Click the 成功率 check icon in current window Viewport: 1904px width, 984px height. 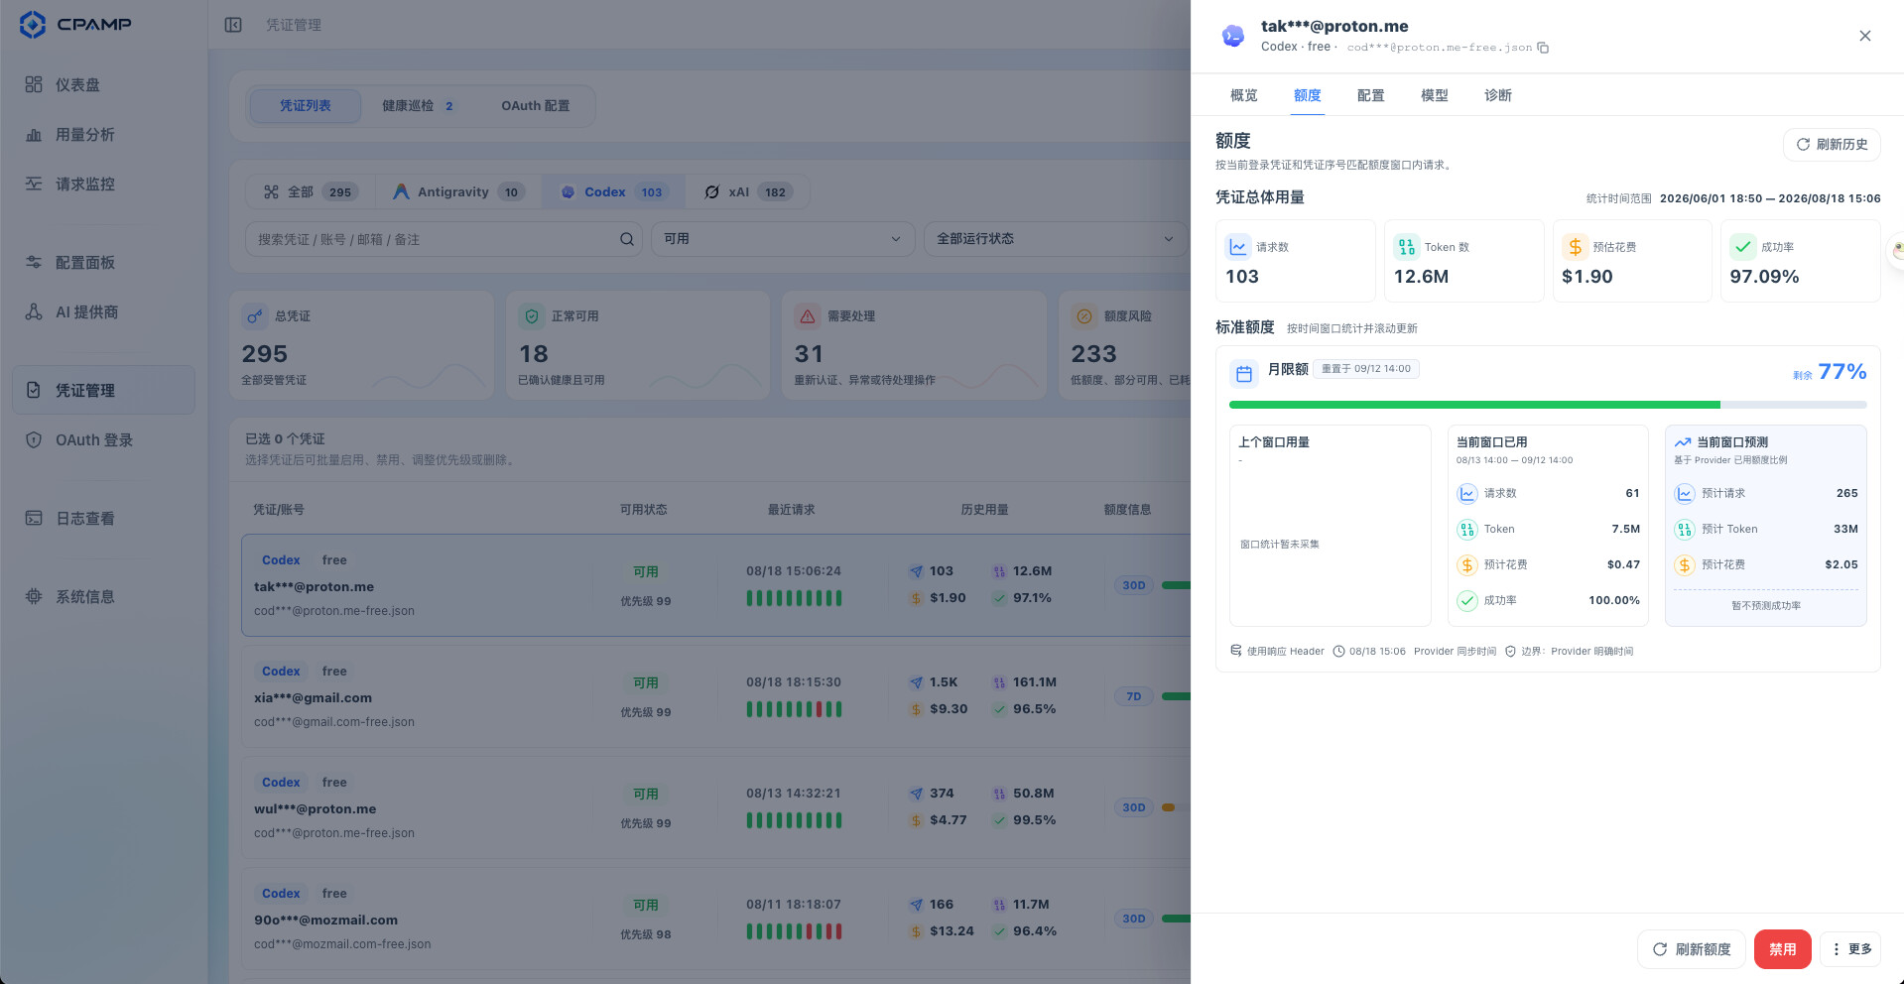[x=1467, y=600]
